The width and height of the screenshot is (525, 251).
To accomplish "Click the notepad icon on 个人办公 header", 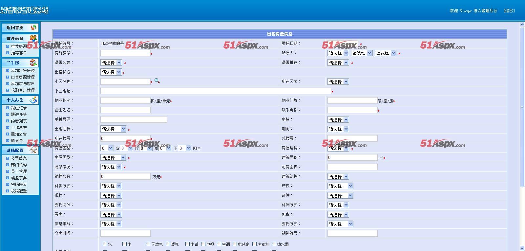I will pos(33,100).
